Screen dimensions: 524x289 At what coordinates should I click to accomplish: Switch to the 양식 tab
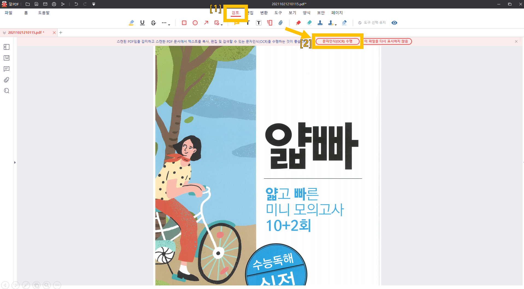tap(306, 13)
